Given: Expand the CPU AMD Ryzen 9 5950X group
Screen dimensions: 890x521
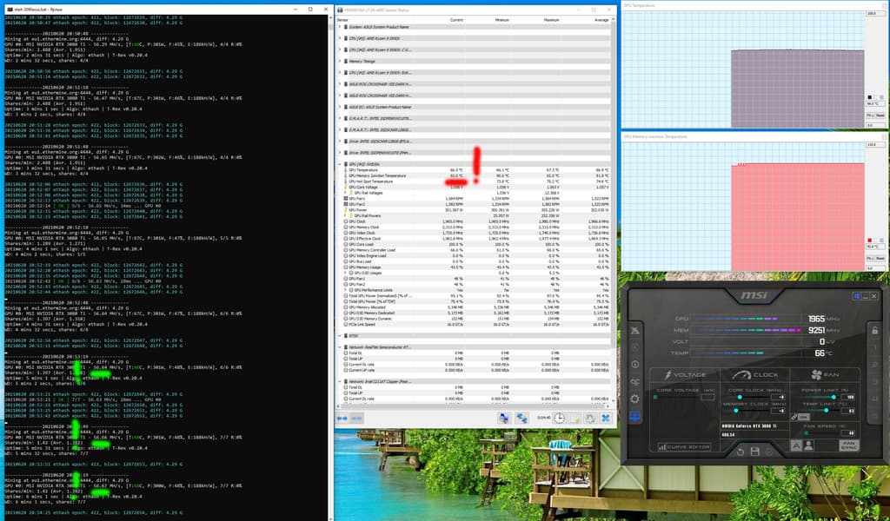Looking at the screenshot, I should click(x=341, y=38).
